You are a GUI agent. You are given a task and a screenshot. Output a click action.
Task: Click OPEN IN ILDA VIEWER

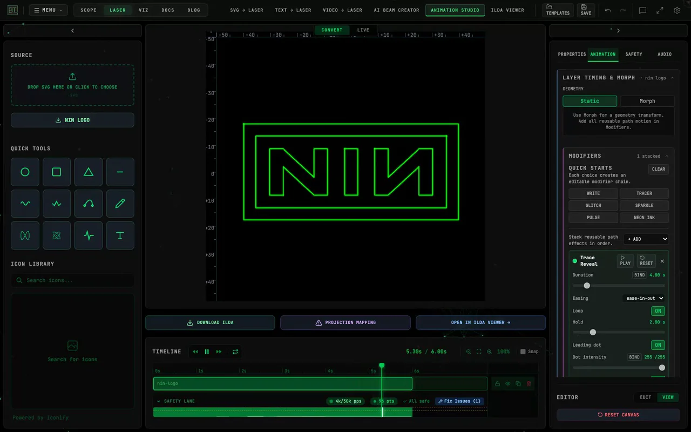480,322
